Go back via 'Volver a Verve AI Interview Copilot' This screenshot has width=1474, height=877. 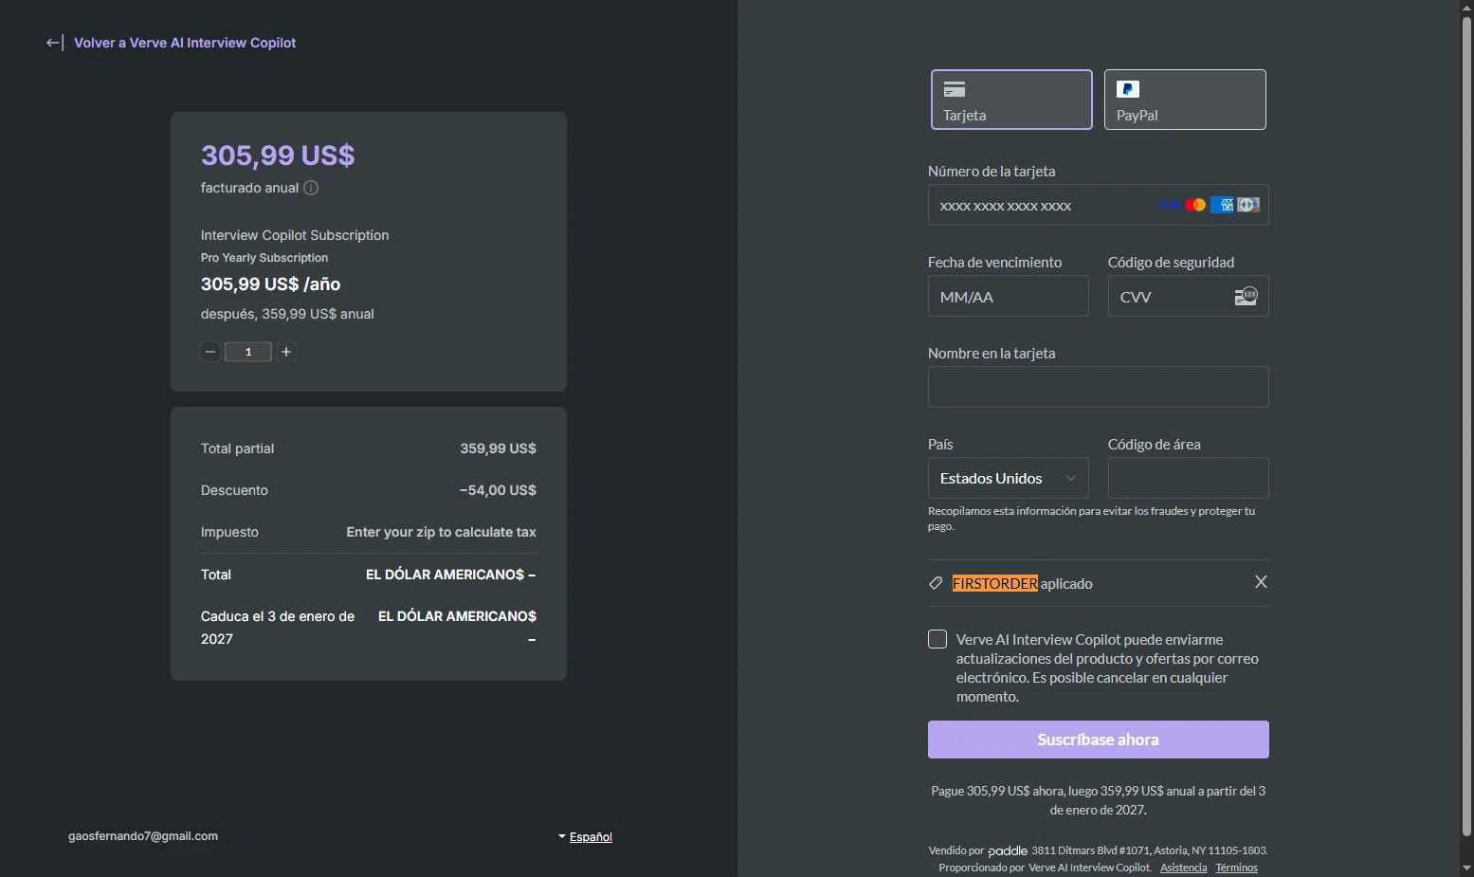coord(185,43)
